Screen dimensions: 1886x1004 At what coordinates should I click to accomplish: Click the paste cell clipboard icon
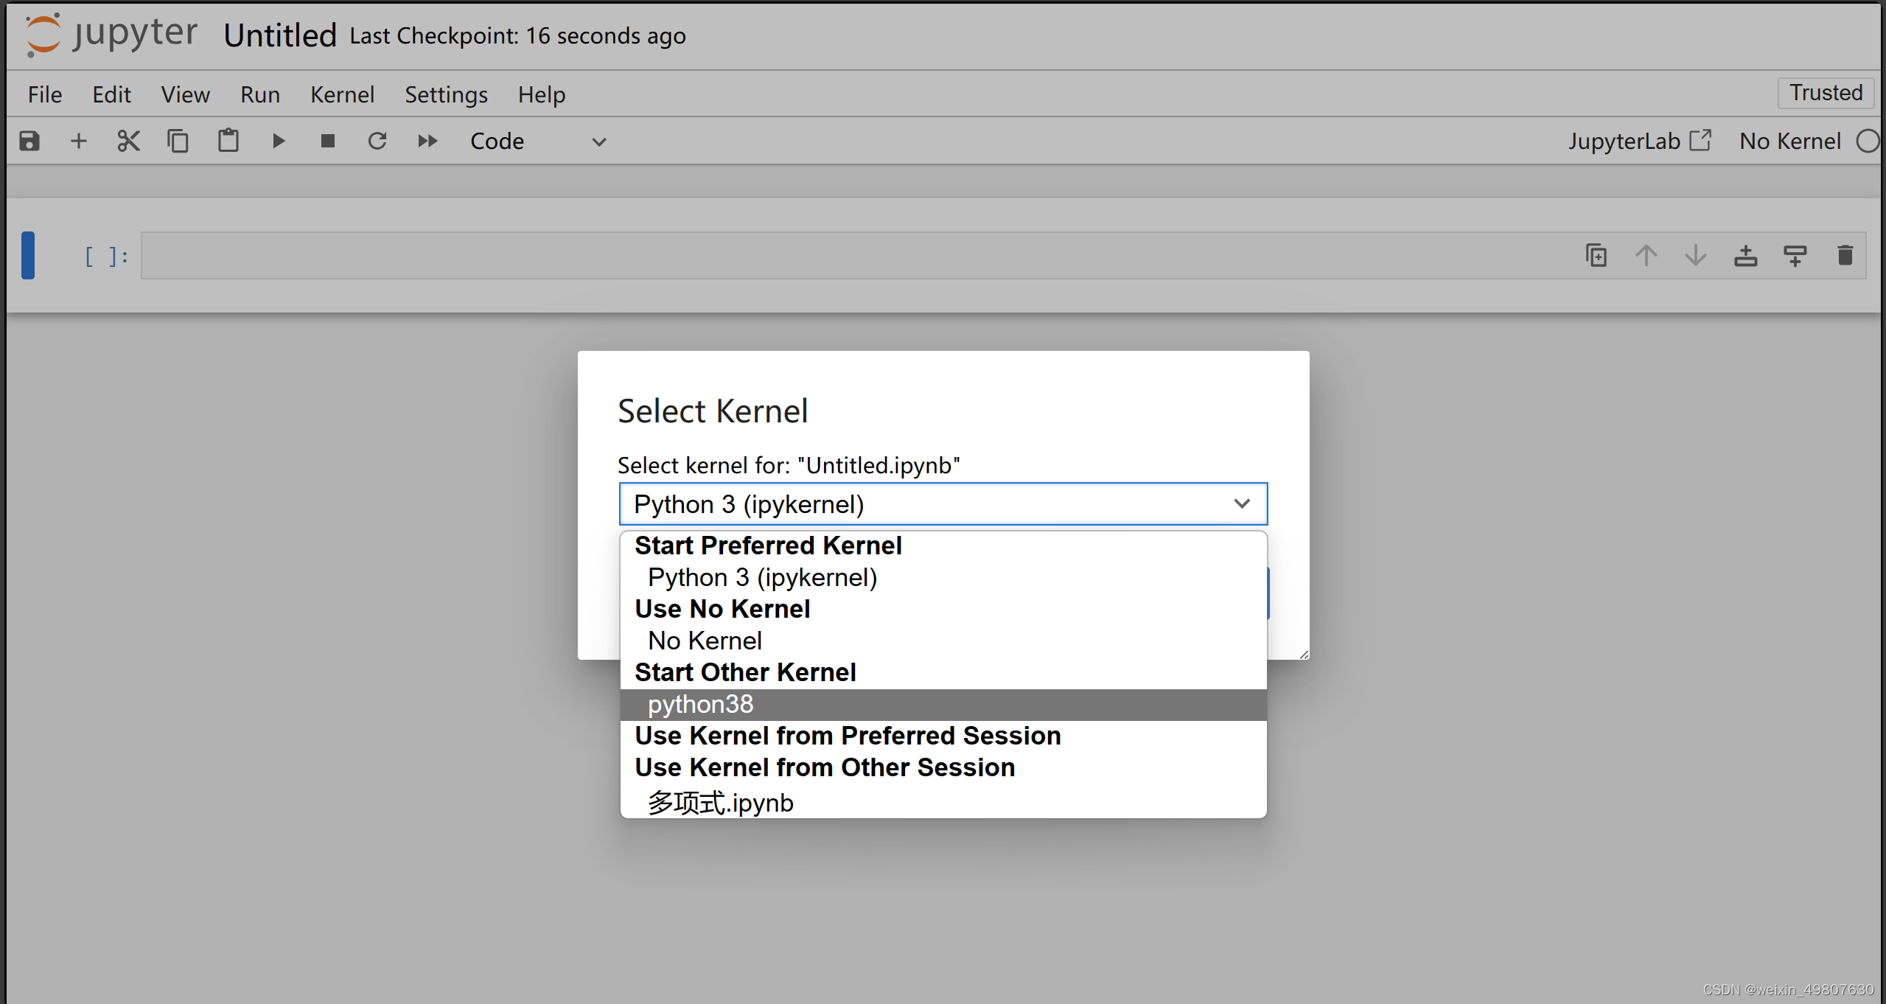pyautogui.click(x=228, y=141)
